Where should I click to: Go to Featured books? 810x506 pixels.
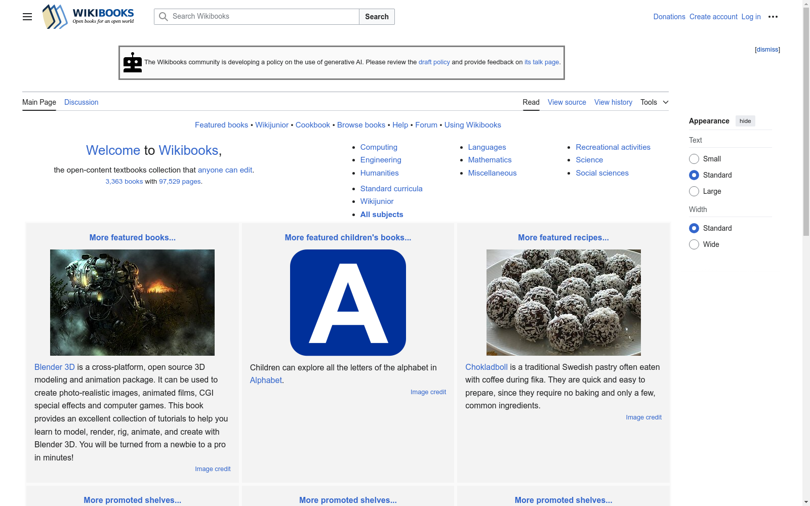tap(221, 125)
